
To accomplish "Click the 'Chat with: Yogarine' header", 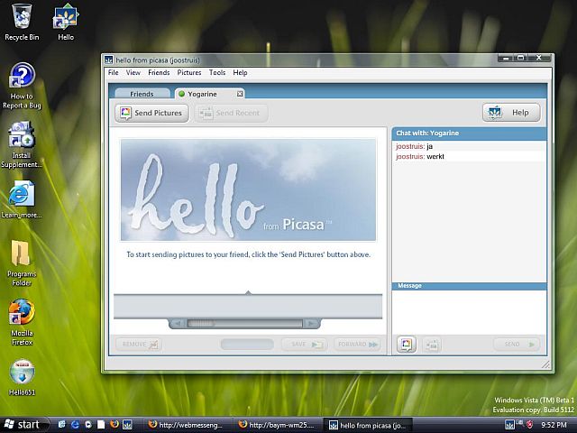I will pyautogui.click(x=469, y=134).
